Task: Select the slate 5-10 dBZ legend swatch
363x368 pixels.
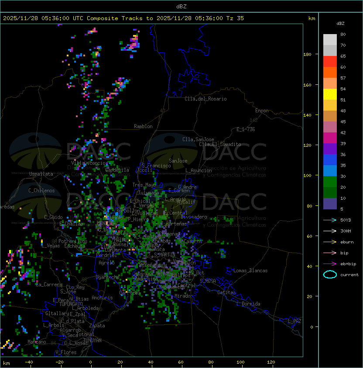Action: pos(330,204)
